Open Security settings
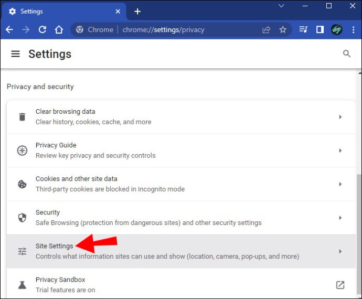The width and height of the screenshot is (362, 299). tap(181, 218)
